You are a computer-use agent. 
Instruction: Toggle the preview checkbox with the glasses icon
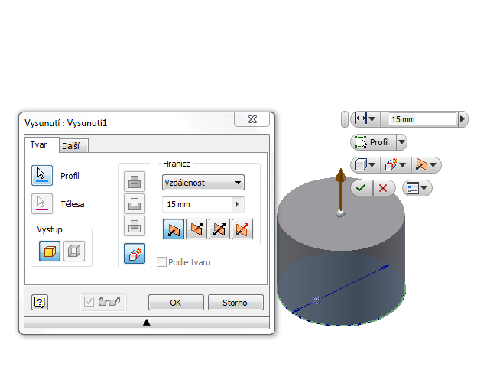coord(89,301)
